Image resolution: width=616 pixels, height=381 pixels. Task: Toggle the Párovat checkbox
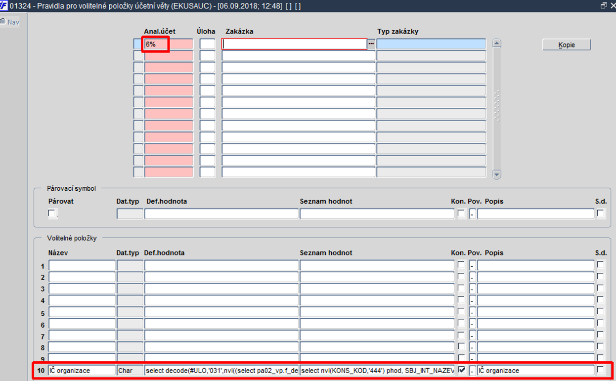[x=52, y=213]
